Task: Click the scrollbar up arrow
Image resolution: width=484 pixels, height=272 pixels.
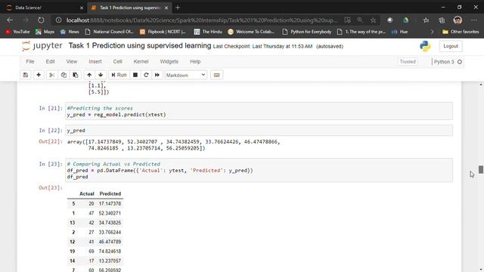Action: pos(481,85)
